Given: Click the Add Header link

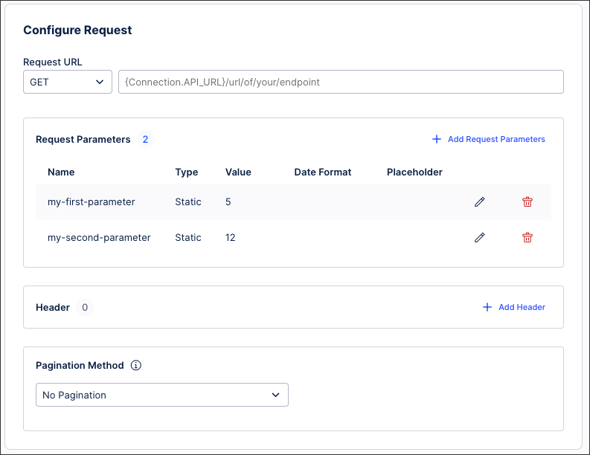Looking at the screenshot, I should point(522,307).
